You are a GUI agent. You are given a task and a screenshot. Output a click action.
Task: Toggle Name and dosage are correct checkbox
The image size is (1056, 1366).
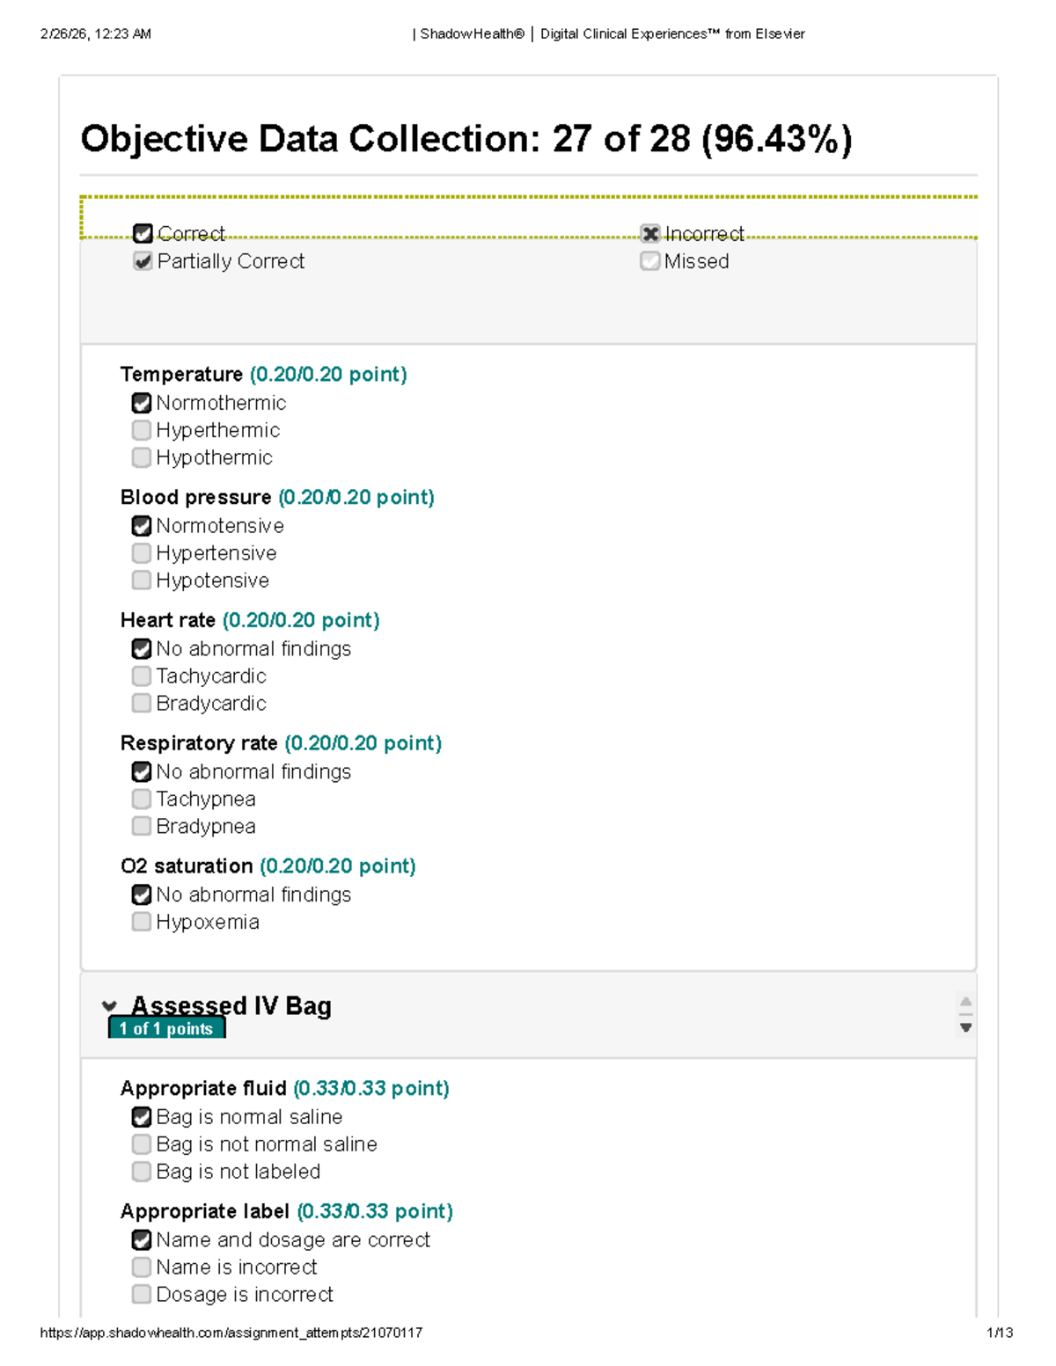[142, 1240]
